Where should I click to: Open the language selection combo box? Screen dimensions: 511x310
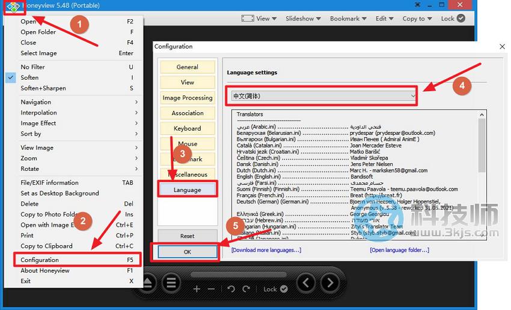point(324,96)
